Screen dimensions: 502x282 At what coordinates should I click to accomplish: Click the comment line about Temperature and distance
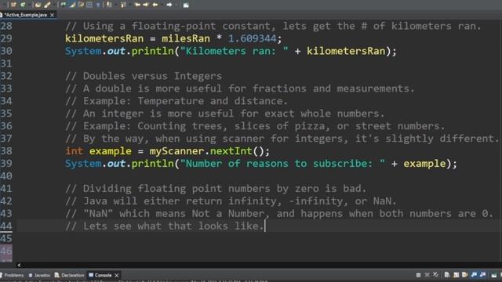[176, 101]
